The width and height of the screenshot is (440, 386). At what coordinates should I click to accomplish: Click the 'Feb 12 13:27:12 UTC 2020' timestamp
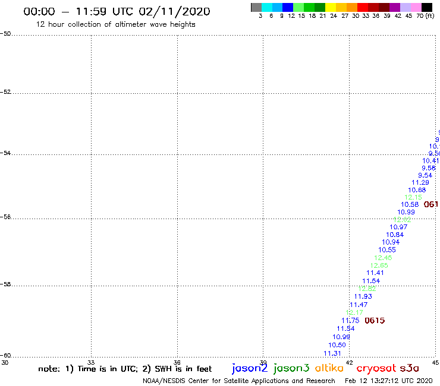click(389, 381)
